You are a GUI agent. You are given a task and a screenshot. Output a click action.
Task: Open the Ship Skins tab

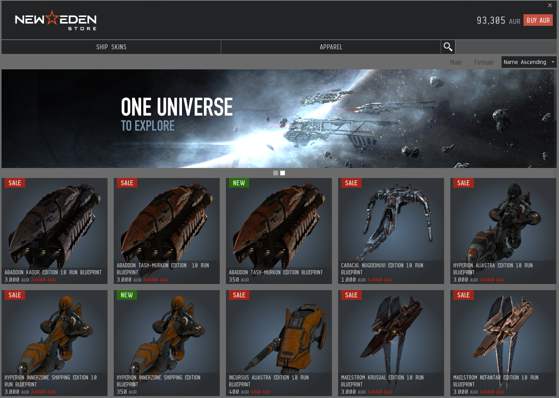tap(111, 47)
